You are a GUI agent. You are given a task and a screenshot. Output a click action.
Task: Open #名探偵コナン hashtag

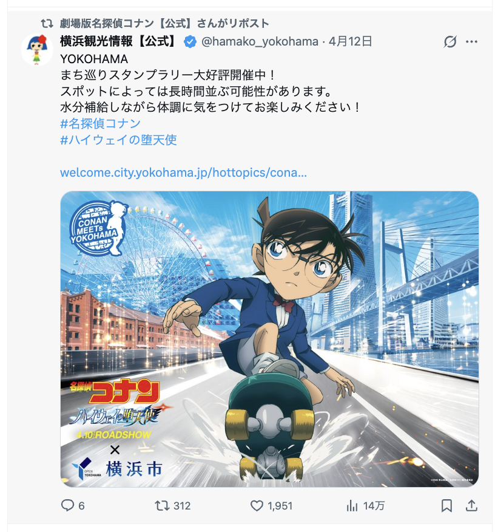pos(100,123)
